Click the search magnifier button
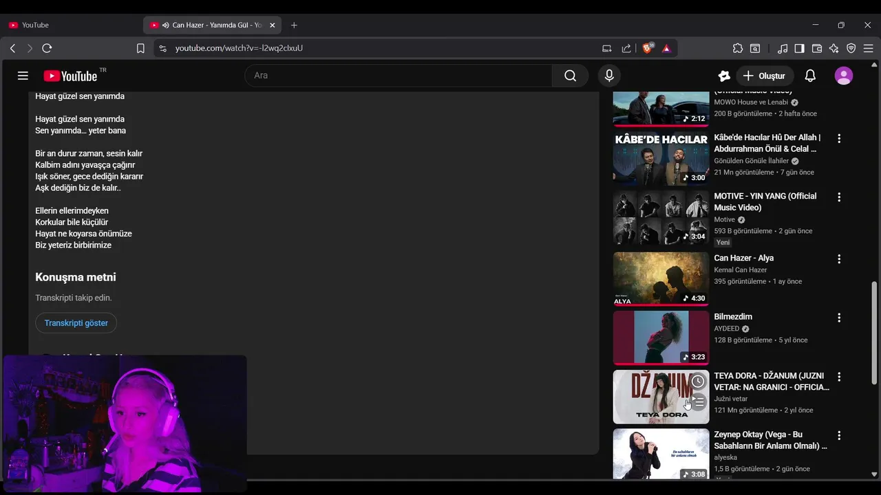Image resolution: width=881 pixels, height=495 pixels. tap(570, 76)
